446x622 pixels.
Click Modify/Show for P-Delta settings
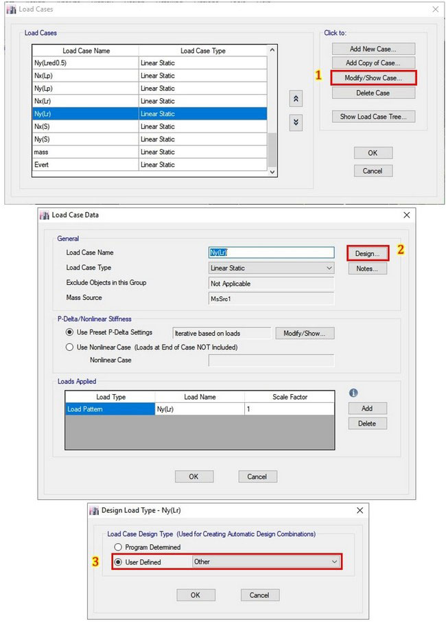tap(305, 334)
